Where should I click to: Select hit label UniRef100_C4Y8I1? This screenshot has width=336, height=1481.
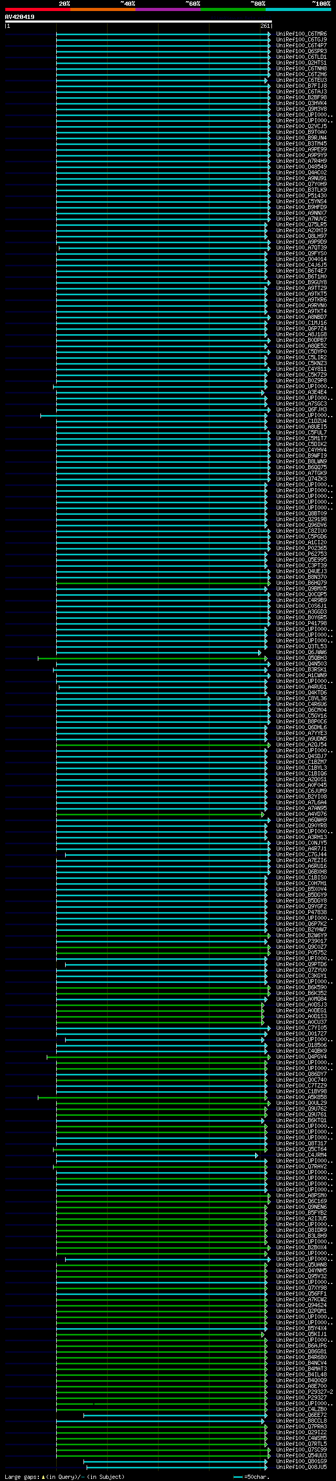pyautogui.click(x=301, y=369)
